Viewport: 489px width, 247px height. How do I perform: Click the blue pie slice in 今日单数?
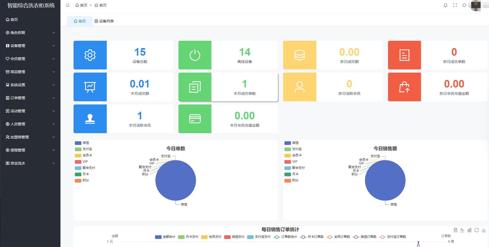(x=176, y=180)
